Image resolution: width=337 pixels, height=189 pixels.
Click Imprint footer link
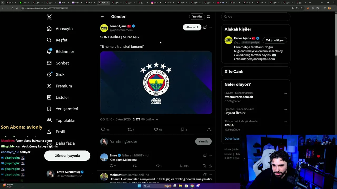pyautogui.click(x=228, y=154)
